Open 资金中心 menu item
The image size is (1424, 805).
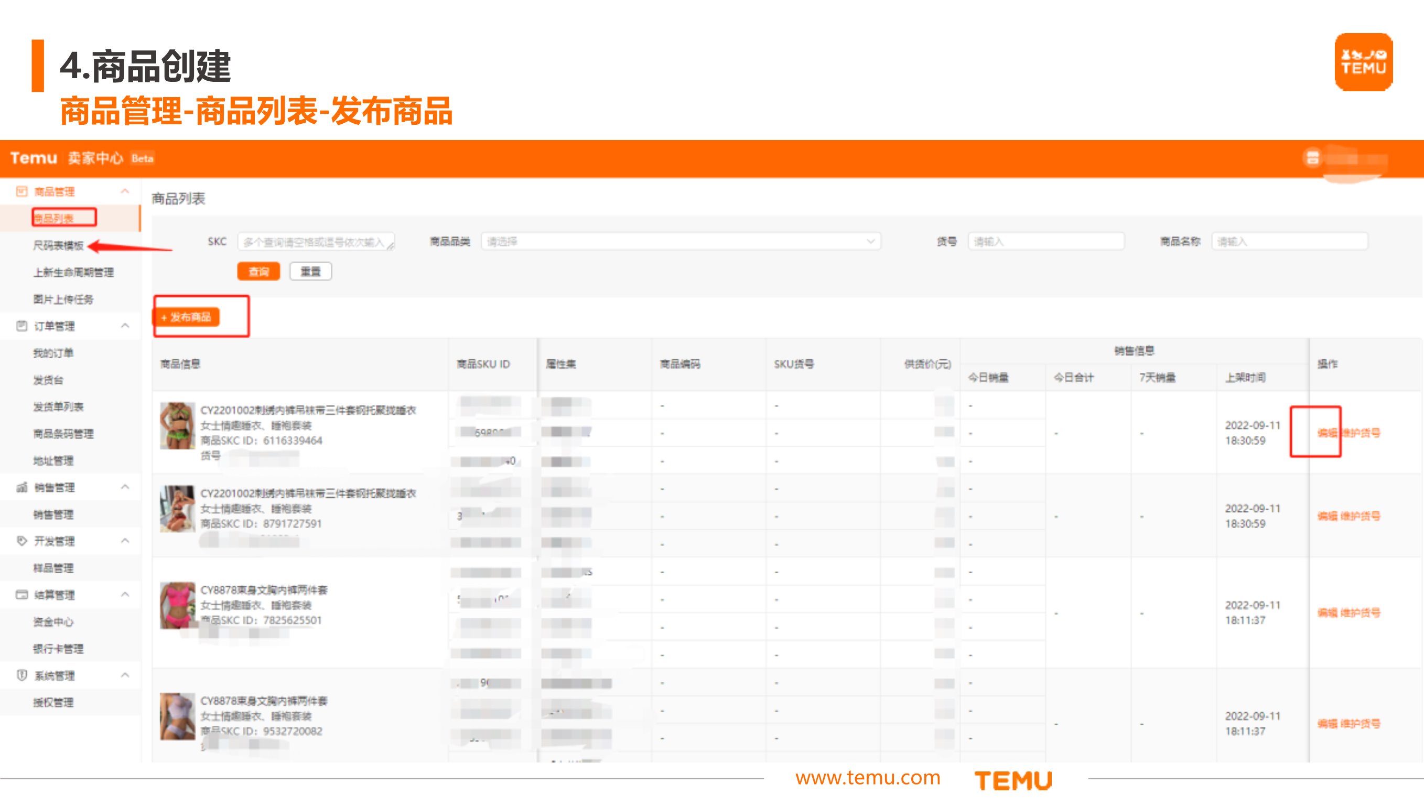coord(53,622)
